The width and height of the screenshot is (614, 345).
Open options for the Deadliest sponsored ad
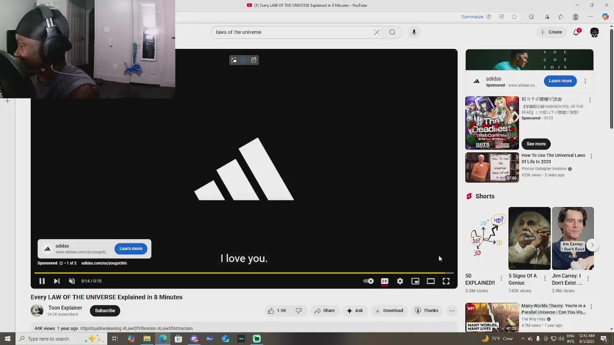click(590, 100)
